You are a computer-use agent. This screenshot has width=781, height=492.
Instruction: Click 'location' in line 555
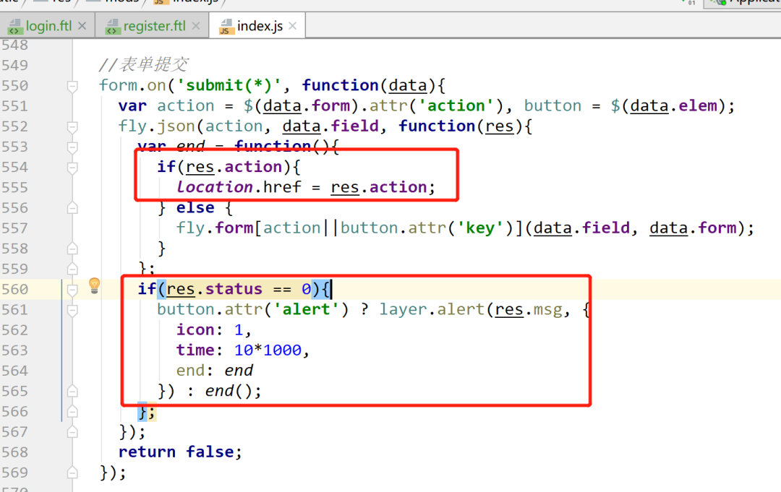(215, 187)
